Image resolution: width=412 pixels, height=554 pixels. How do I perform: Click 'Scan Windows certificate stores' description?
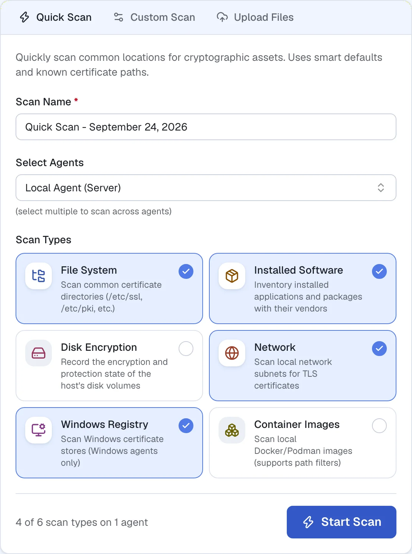point(112,451)
